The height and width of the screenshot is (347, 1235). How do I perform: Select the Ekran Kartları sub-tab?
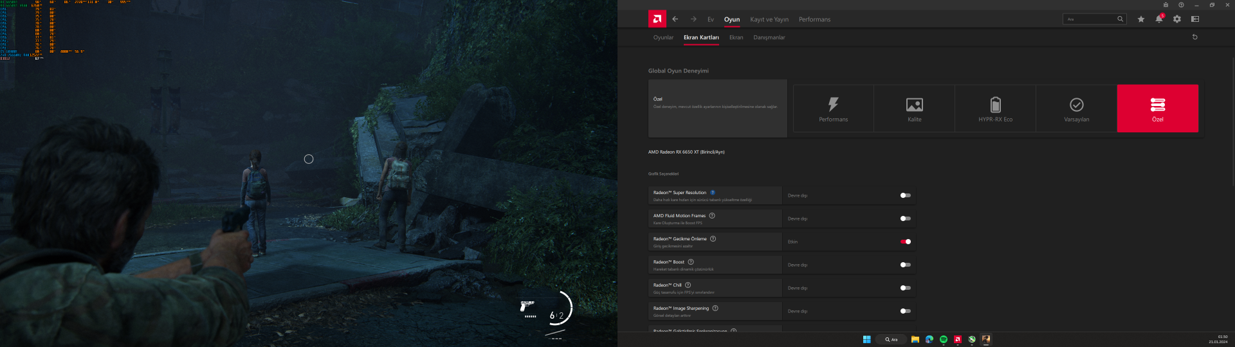[x=701, y=37]
